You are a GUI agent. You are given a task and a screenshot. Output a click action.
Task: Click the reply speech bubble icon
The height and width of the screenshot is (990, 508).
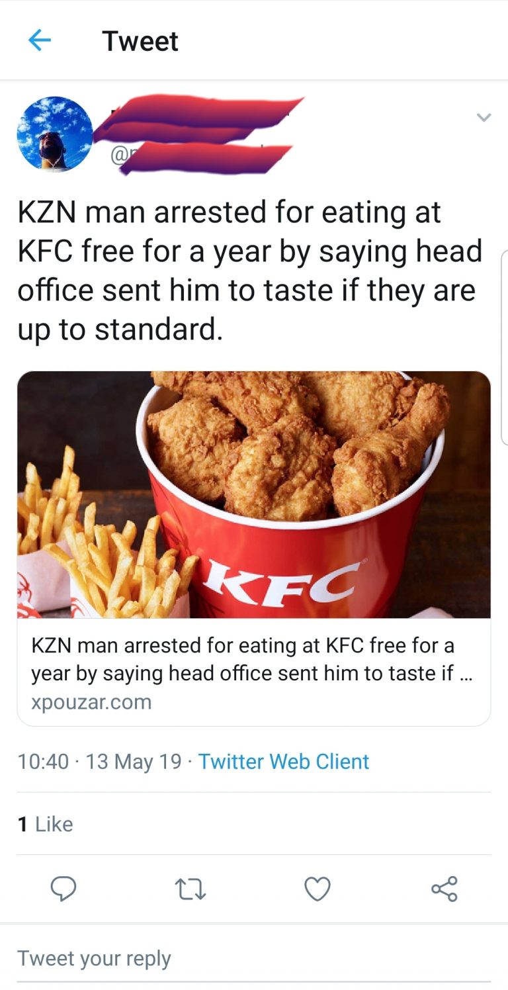[x=63, y=889]
